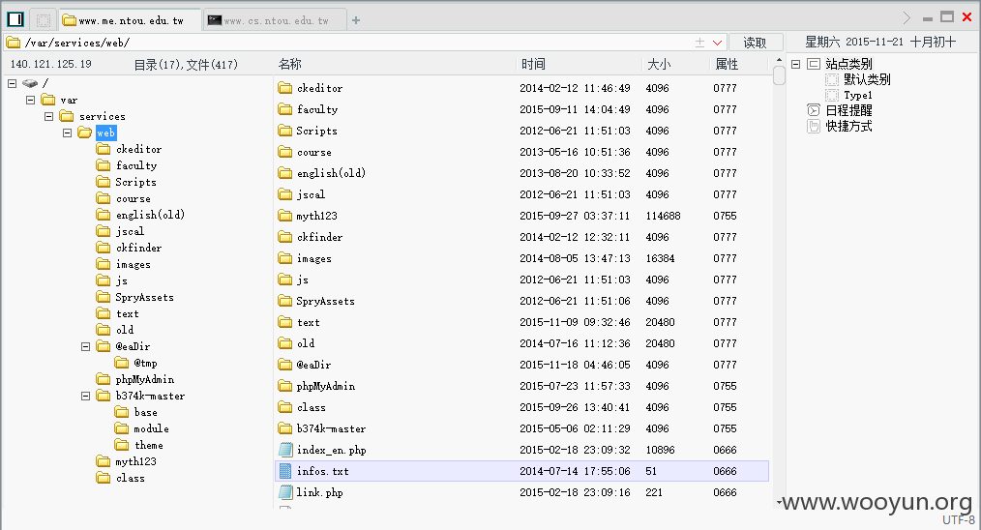Click the dotted square icon beside the first tab
The image size is (981, 530).
click(44, 20)
